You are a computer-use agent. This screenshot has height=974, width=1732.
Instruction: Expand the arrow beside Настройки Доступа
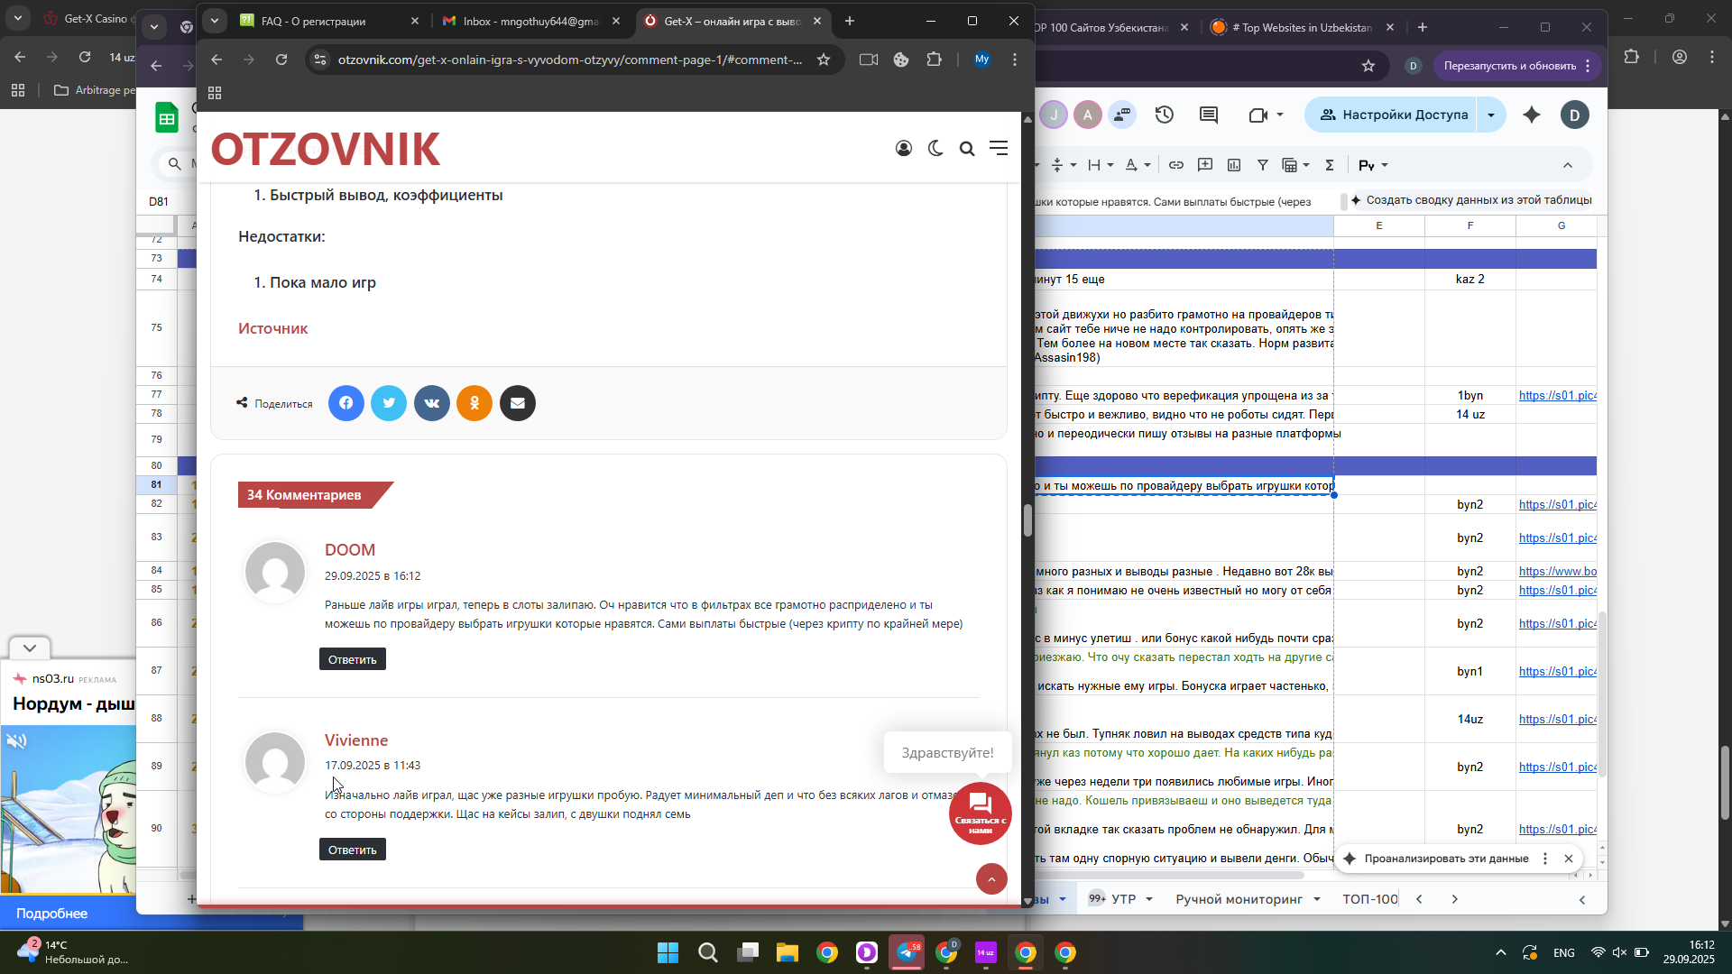coord(1491,115)
